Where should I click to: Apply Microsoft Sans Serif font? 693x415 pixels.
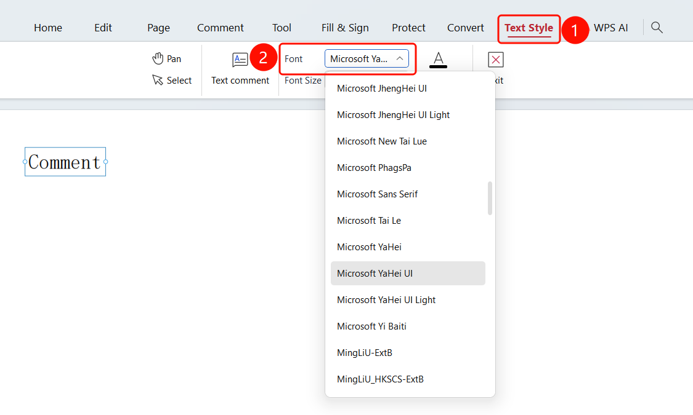coord(408,194)
